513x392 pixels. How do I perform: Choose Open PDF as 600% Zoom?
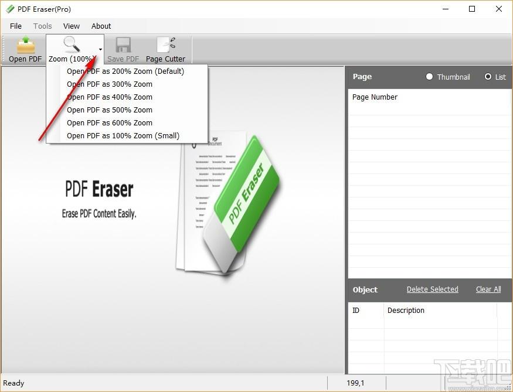pos(110,123)
